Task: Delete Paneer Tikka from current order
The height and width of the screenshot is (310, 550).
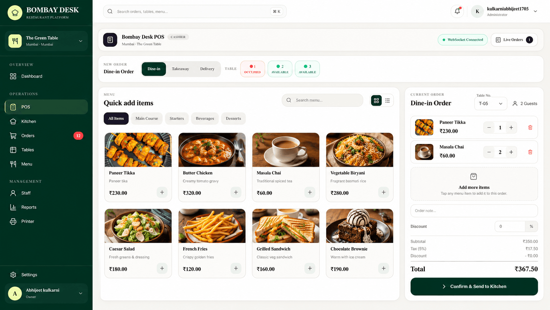Action: coord(530,127)
